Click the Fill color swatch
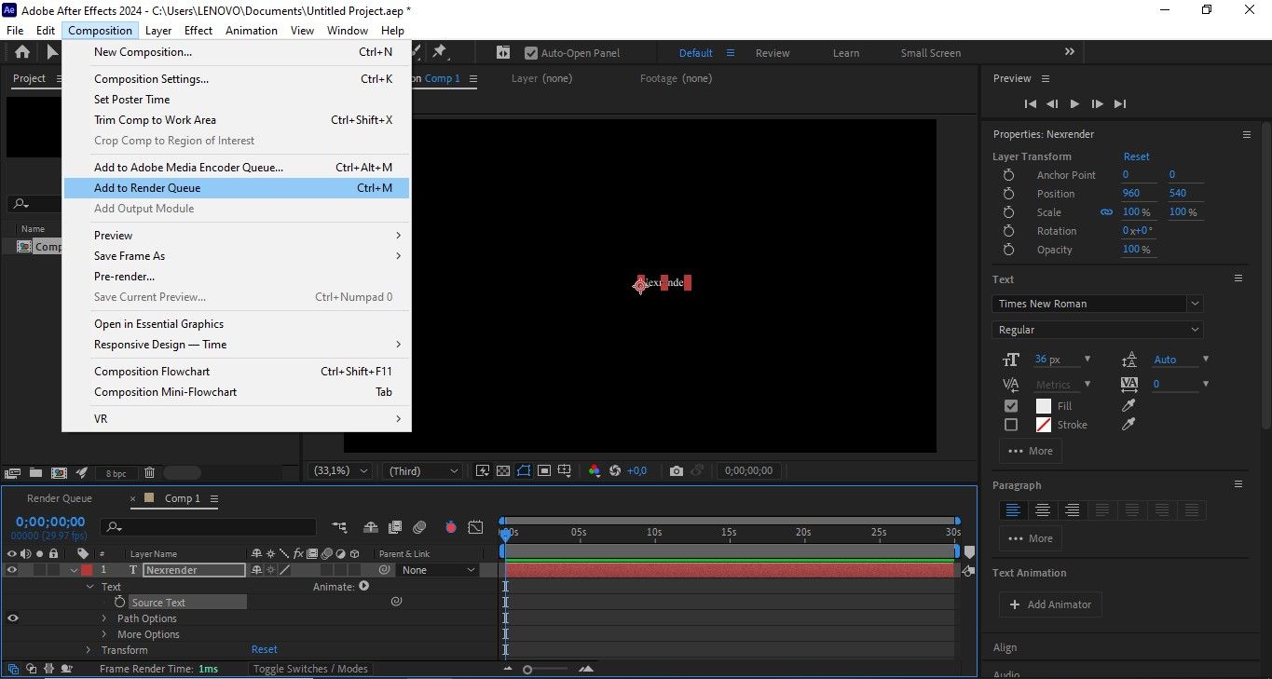The image size is (1272, 679). [x=1043, y=405]
